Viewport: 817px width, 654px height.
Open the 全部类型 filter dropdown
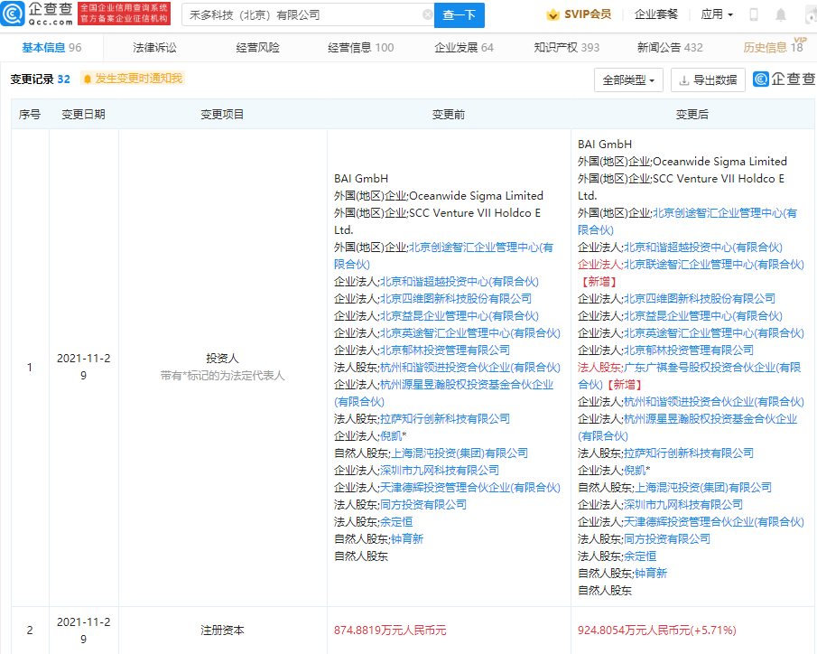(x=628, y=80)
